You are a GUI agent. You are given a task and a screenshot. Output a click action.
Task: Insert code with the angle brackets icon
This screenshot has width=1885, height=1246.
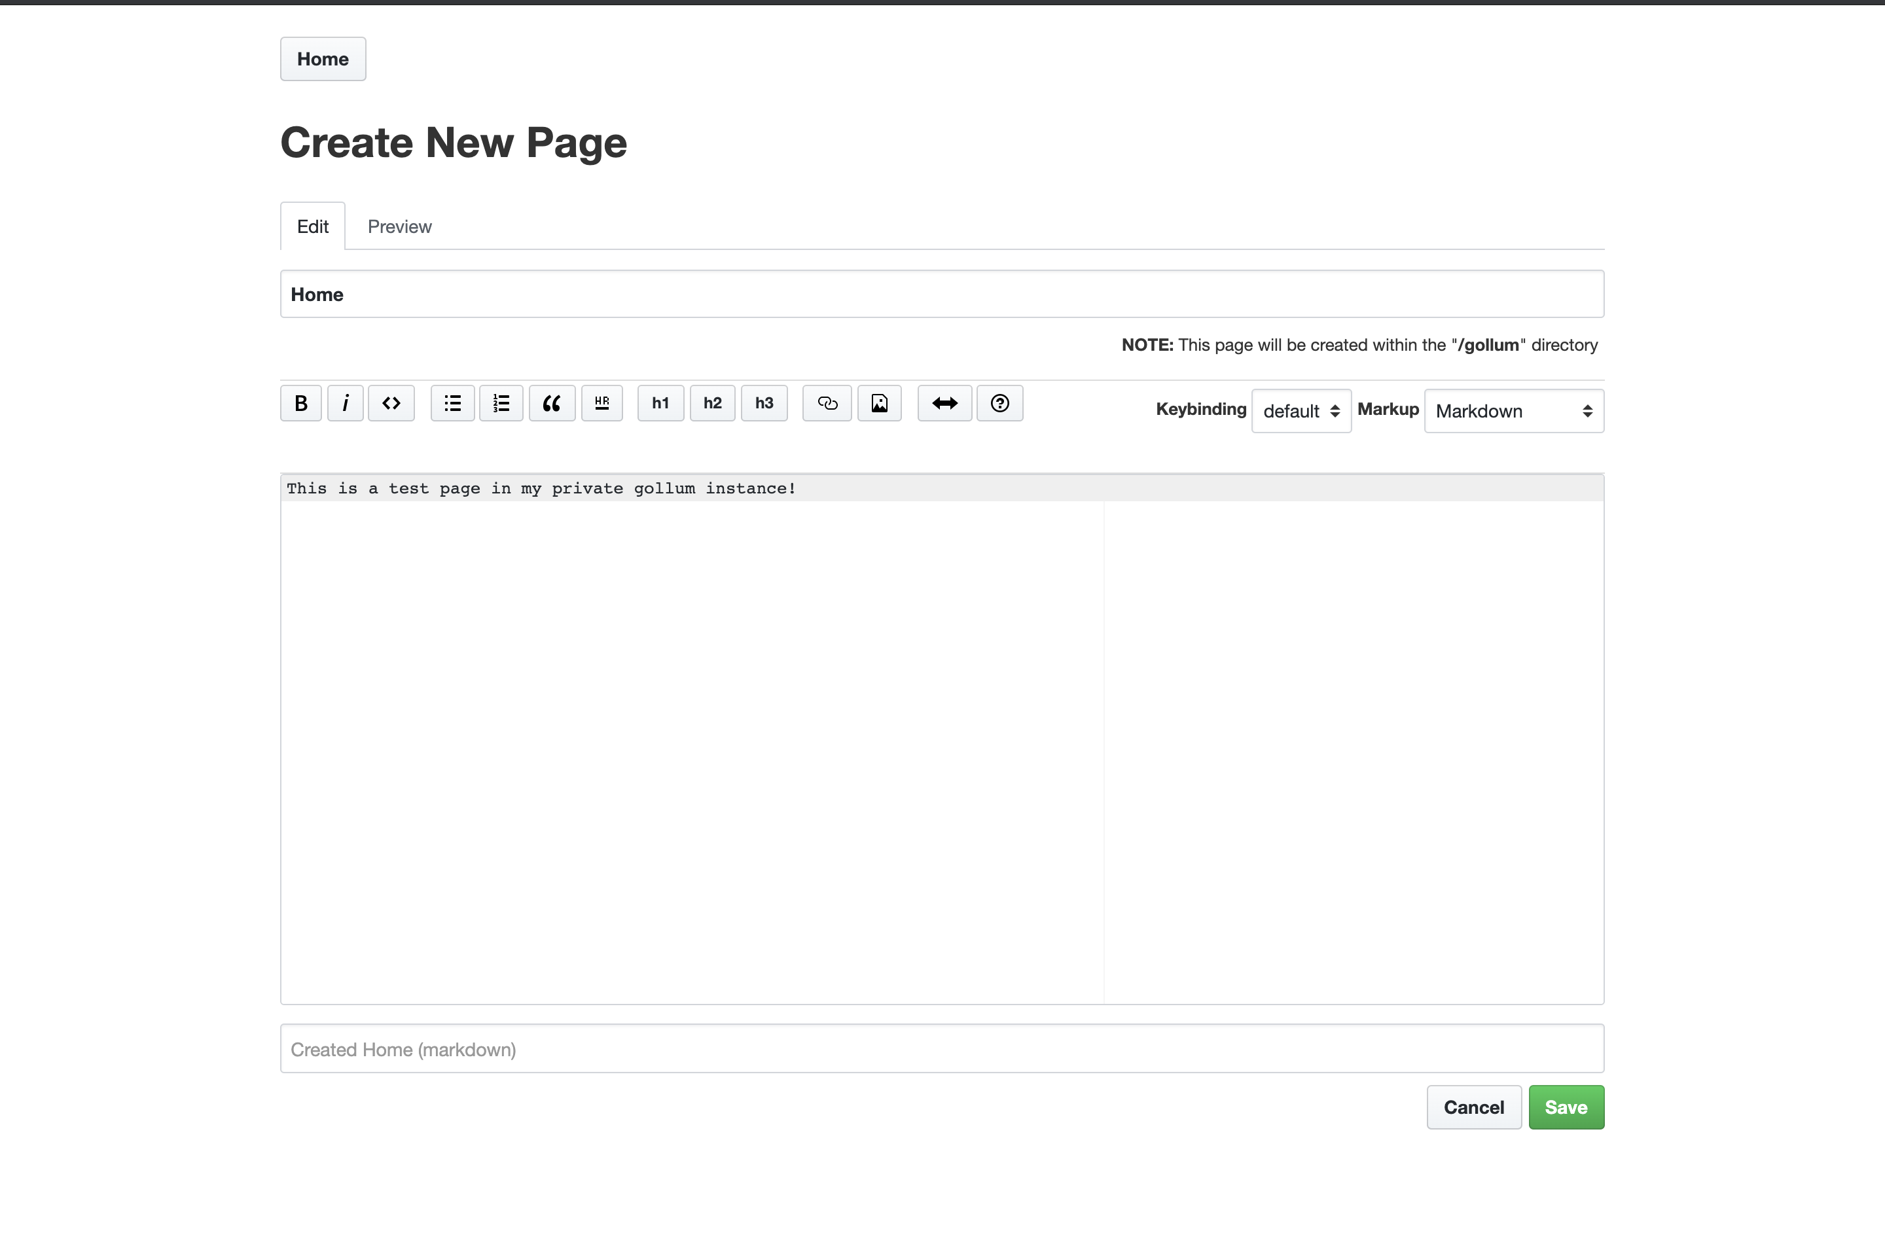pyautogui.click(x=391, y=403)
